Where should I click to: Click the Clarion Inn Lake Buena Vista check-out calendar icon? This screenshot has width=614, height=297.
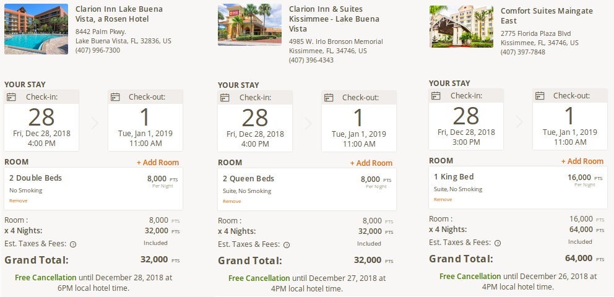[x=115, y=97]
